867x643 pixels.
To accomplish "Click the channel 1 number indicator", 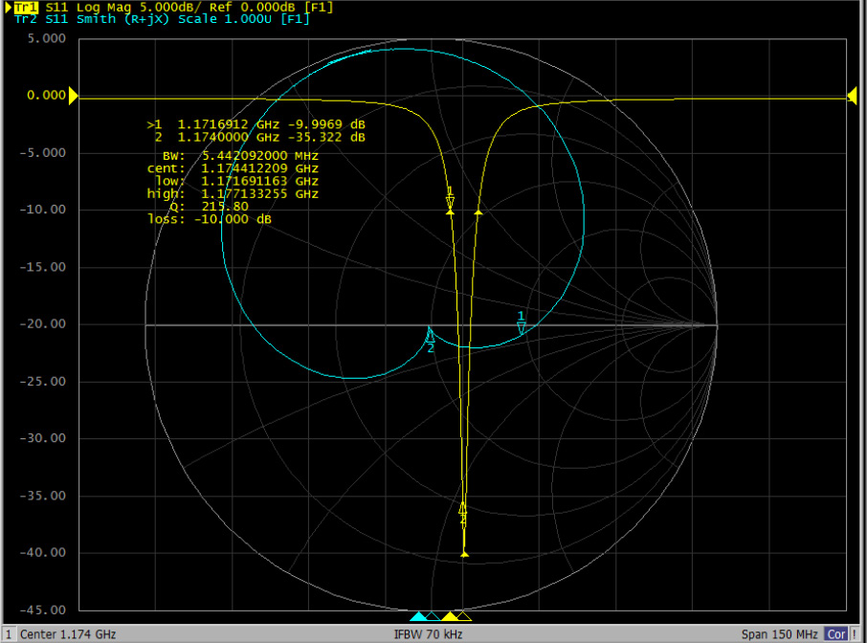I will coord(8,634).
